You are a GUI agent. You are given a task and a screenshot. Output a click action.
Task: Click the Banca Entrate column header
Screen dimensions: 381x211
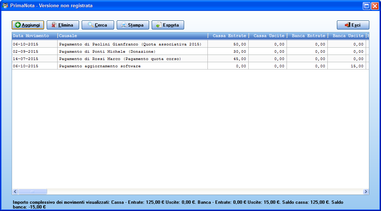click(x=308, y=36)
